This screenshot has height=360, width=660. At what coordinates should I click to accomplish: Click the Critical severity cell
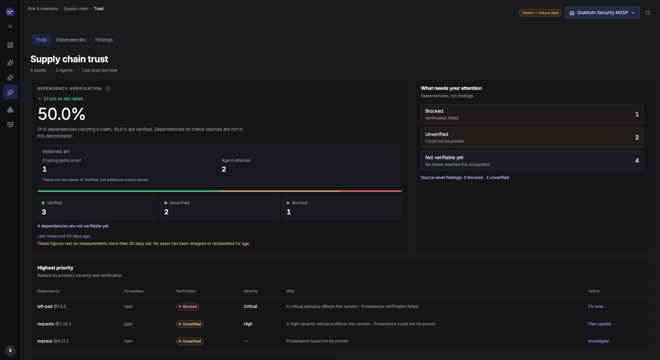pos(250,307)
